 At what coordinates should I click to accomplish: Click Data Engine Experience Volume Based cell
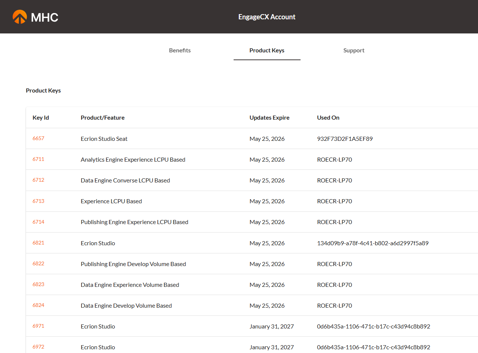(x=130, y=285)
